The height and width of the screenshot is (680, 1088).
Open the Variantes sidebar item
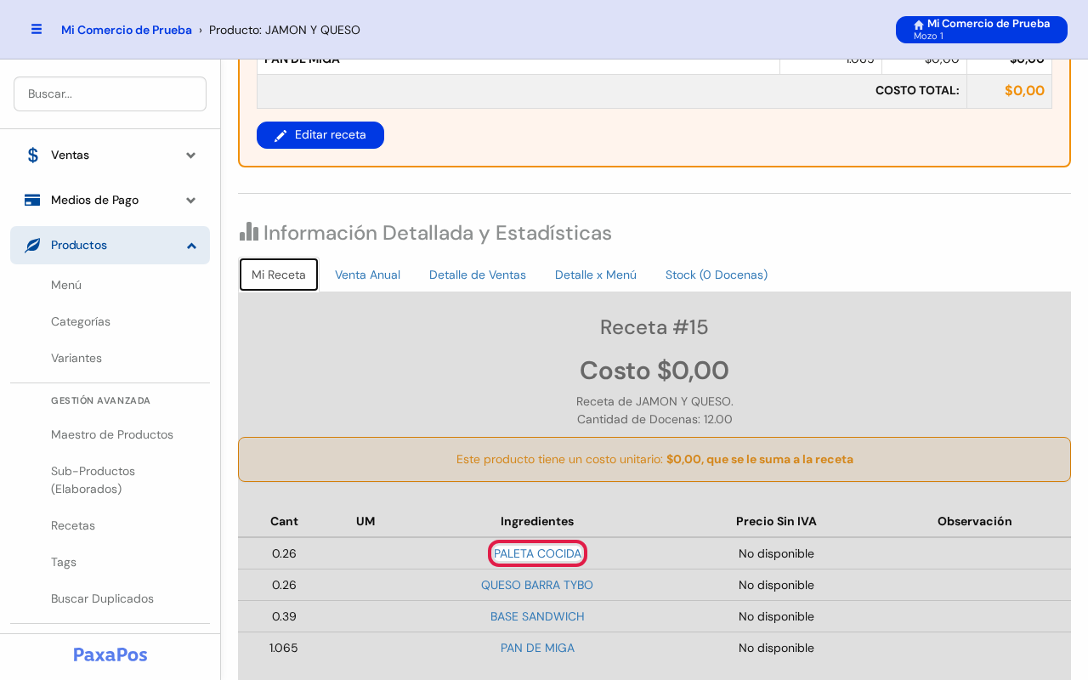coord(76,358)
